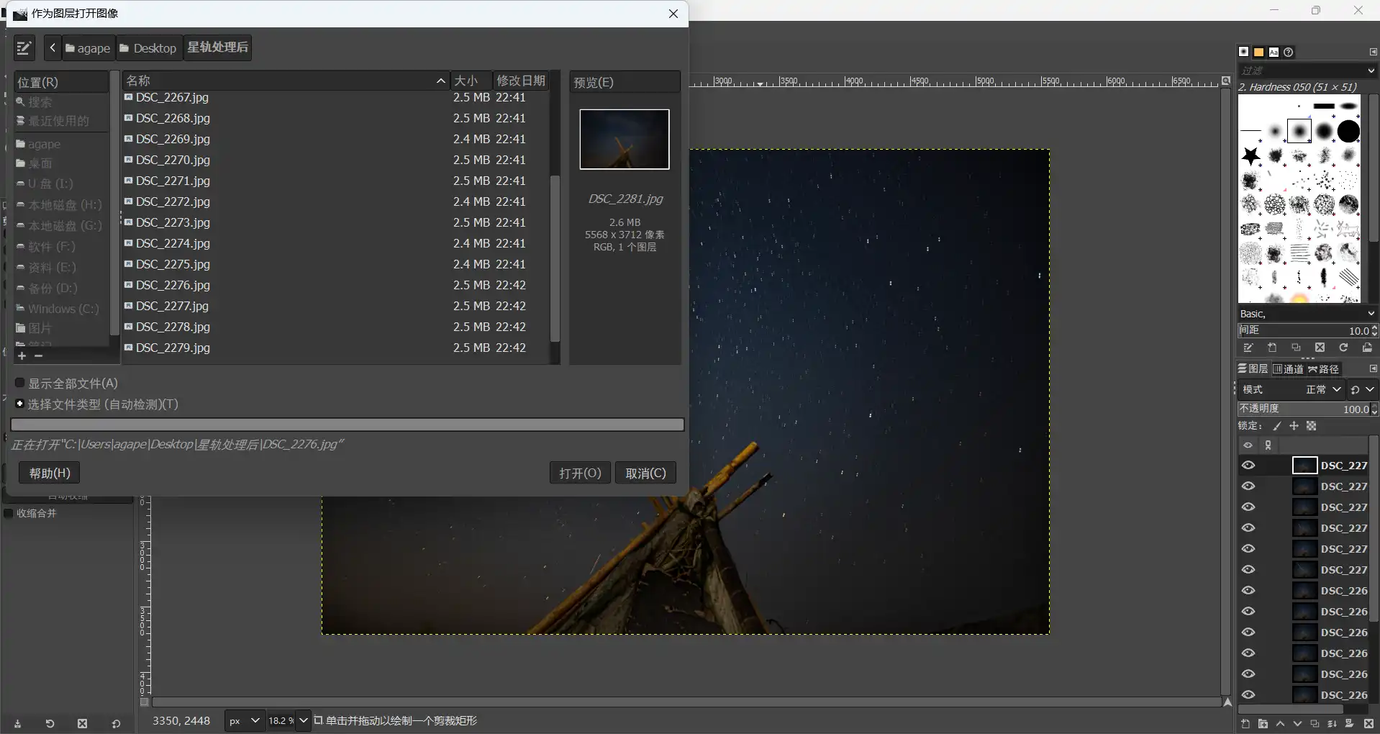Expand the 选择文件类型 section
Image resolution: width=1380 pixels, height=734 pixels.
pyautogui.click(x=20, y=404)
